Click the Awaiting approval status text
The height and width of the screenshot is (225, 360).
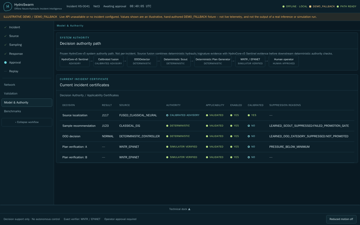click(x=115, y=6)
